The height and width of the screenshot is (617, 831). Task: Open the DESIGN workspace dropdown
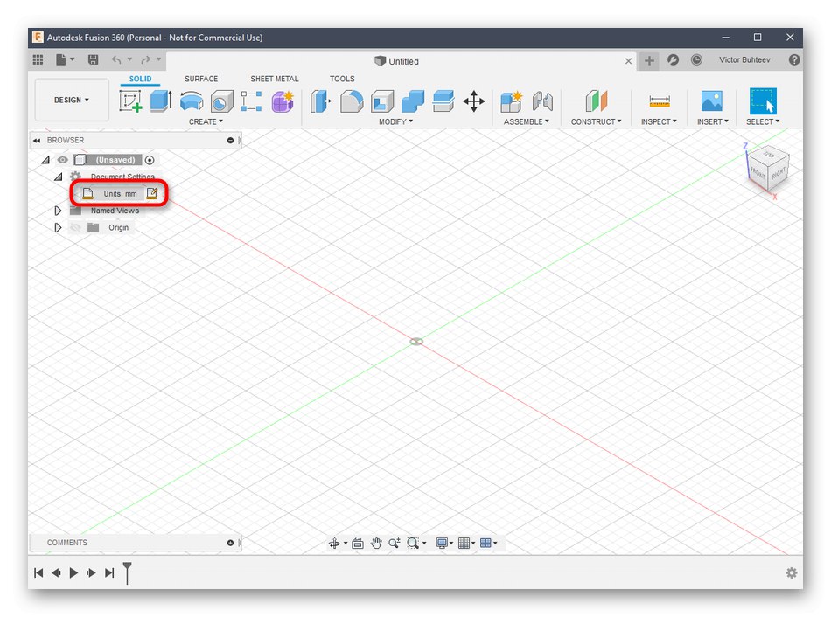72,101
